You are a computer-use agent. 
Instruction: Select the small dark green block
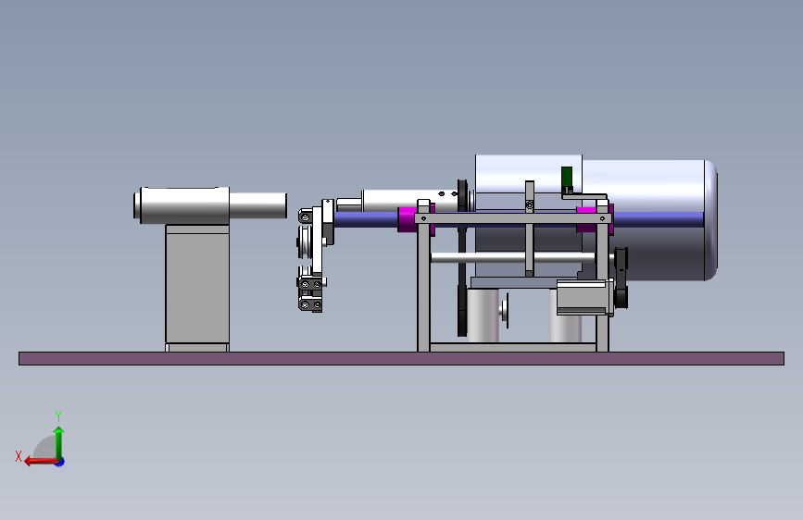(567, 177)
